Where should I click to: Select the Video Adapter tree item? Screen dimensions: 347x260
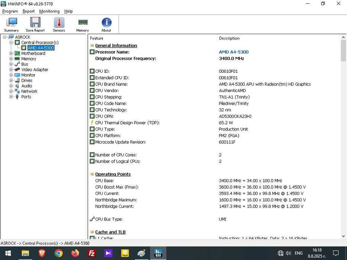pos(35,70)
